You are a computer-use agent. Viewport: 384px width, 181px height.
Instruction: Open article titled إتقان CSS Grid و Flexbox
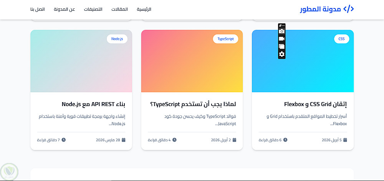coord(316,104)
